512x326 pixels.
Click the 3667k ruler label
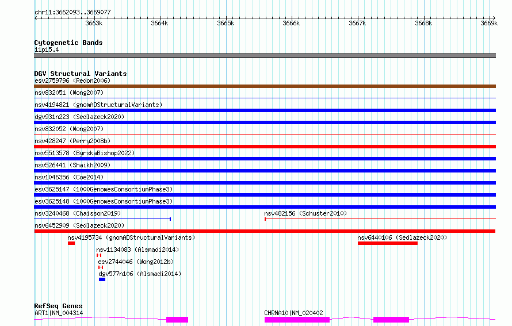point(357,23)
